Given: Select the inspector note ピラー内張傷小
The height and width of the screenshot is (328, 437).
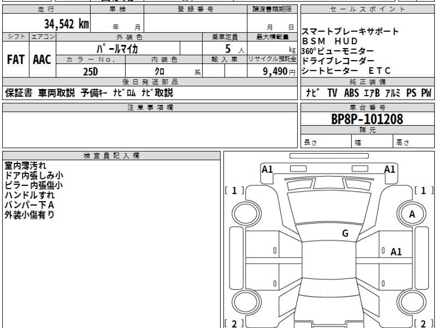Looking at the screenshot, I should [x=34, y=185].
